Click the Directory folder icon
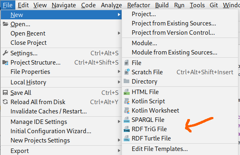 [x=126, y=81]
